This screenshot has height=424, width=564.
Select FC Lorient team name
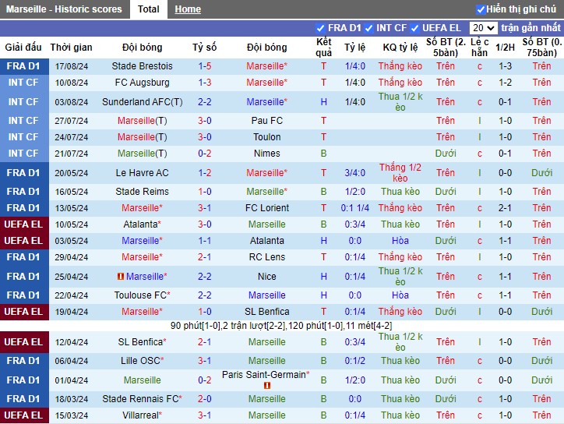point(267,207)
